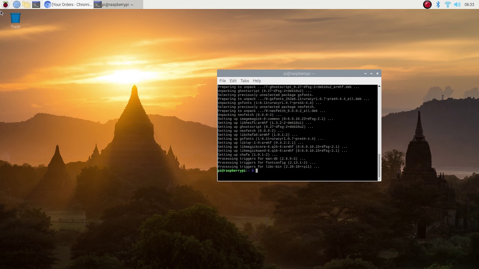Click the 'Setting up libmagickwand-6.q16-6' line

point(283,151)
